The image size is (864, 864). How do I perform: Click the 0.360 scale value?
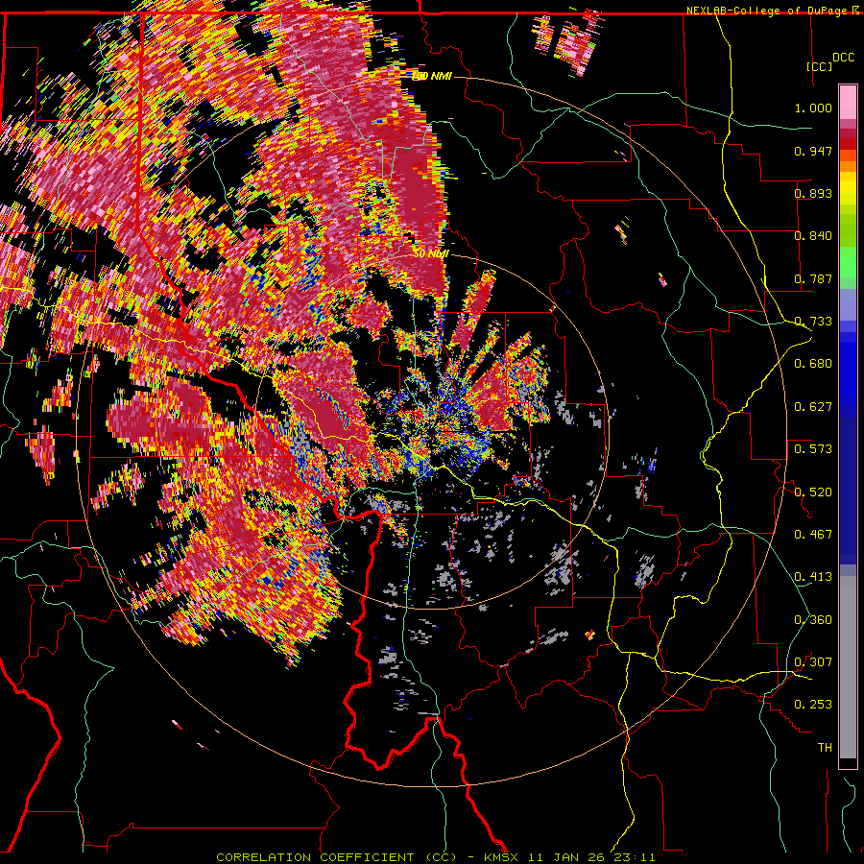coord(813,620)
